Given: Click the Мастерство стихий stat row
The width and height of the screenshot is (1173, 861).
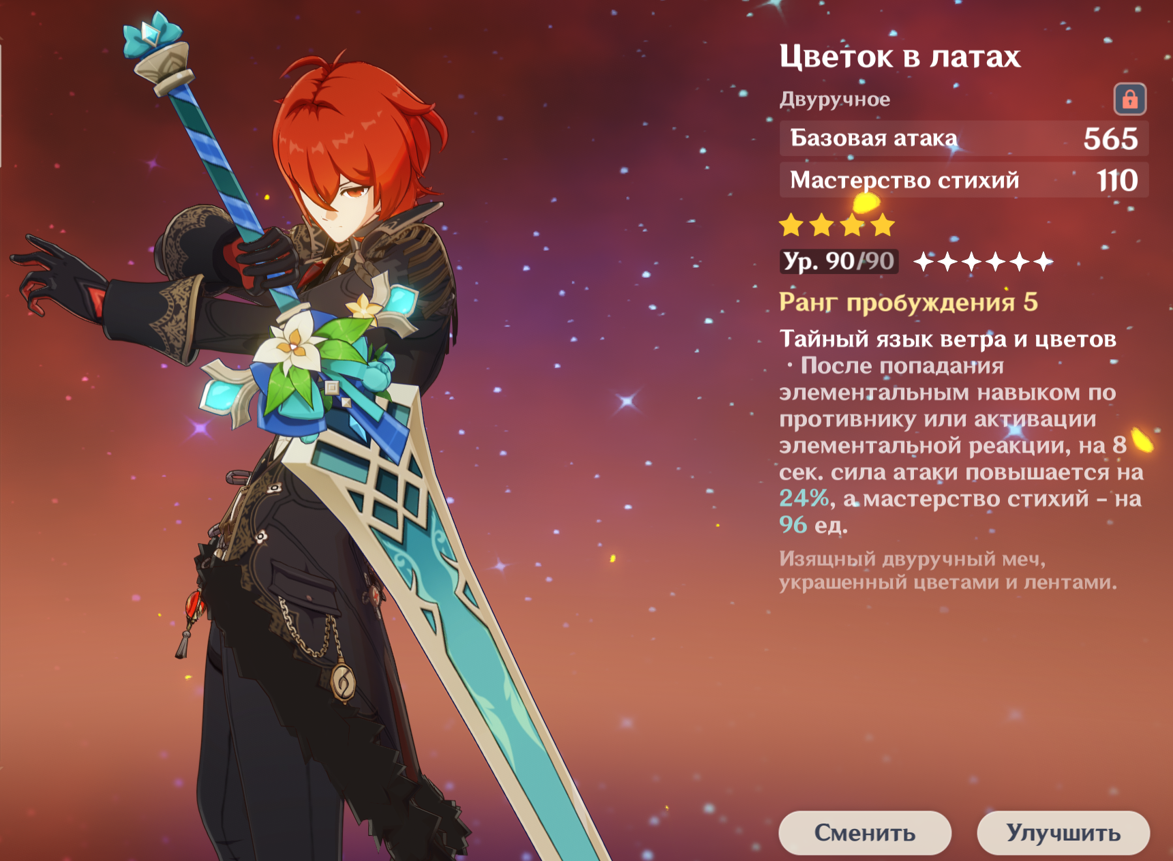Looking at the screenshot, I should [964, 180].
